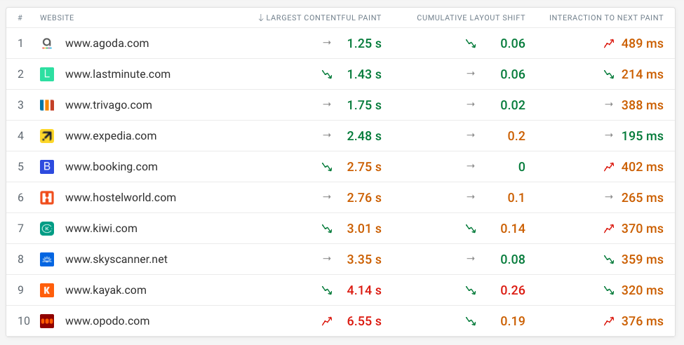The width and height of the screenshot is (684, 345).
Task: Click the 0.02 layout shift value
Action: tap(513, 105)
